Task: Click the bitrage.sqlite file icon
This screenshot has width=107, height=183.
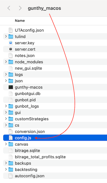Action: 11,151
